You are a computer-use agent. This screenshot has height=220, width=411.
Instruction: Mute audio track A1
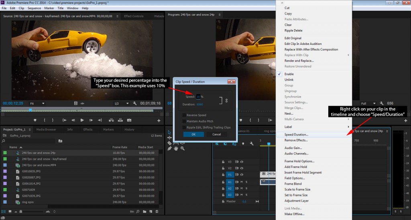coord(241,182)
